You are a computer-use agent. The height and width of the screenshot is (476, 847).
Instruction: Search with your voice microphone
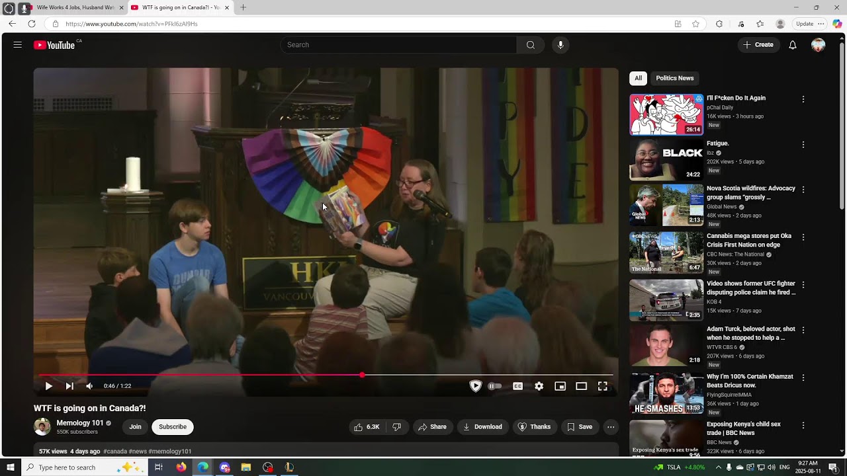(x=560, y=45)
